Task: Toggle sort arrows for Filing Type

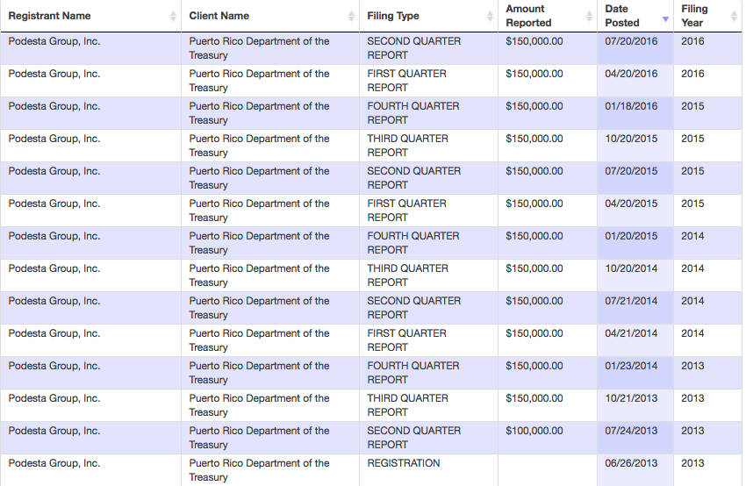Action: tap(490, 16)
